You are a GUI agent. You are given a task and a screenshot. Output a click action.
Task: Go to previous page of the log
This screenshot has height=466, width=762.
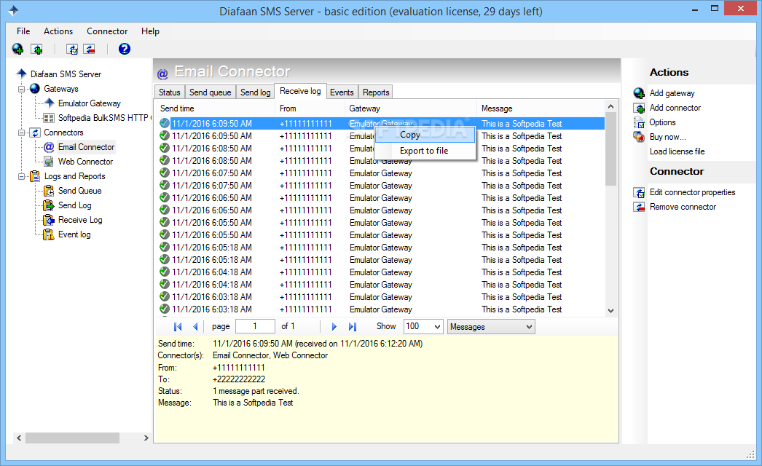coord(195,326)
